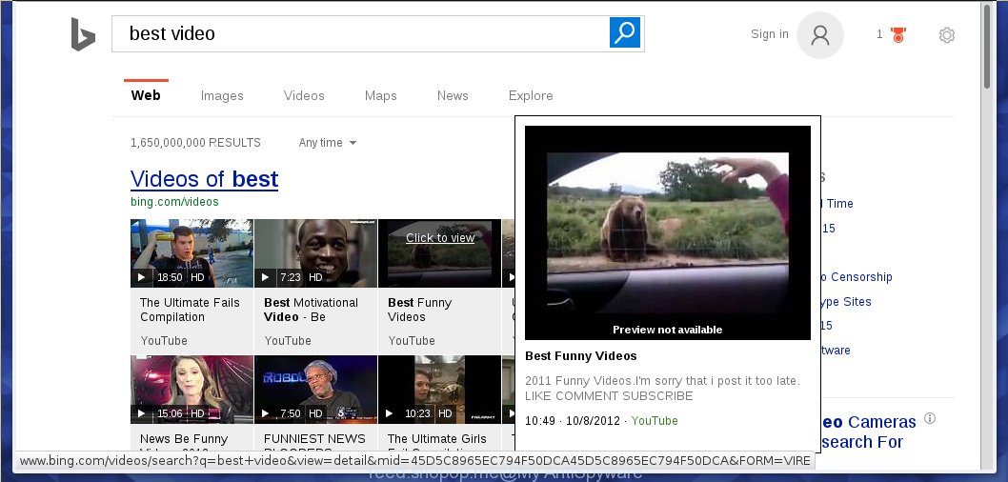Switch to the Images tab
This screenshot has width=1008, height=482.
coord(222,96)
